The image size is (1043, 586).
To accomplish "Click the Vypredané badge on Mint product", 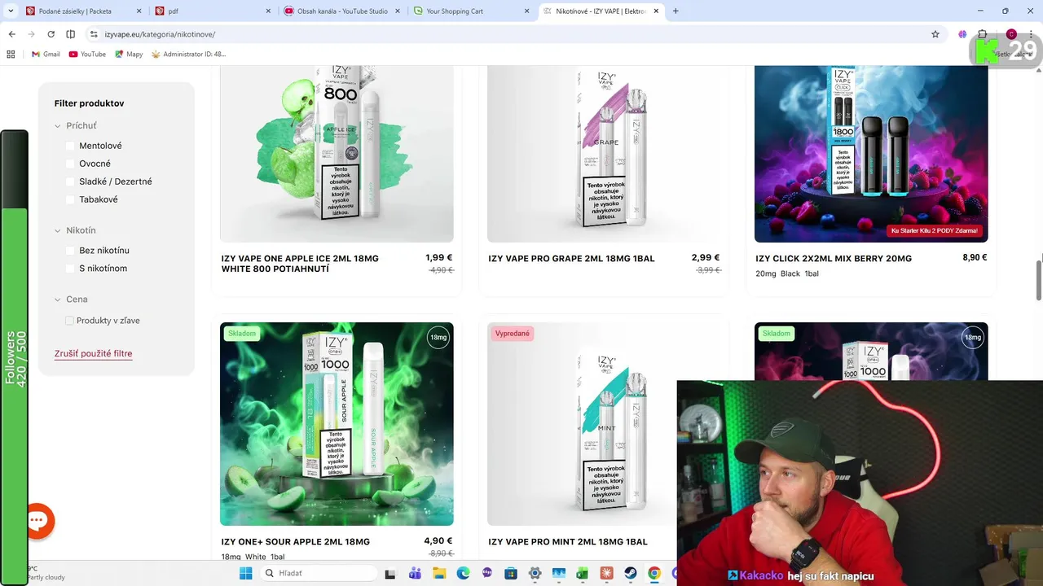I will pos(513,334).
